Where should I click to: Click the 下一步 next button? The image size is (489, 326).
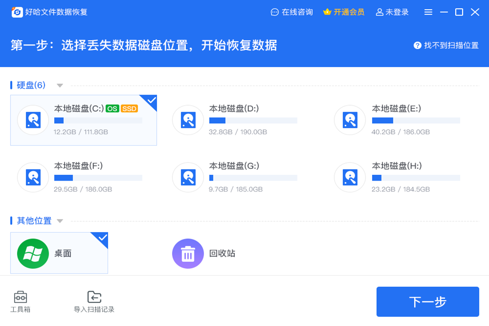(x=427, y=302)
